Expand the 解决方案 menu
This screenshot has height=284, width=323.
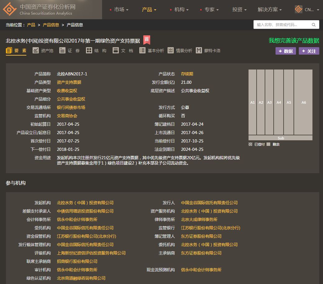pyautogui.click(x=270, y=10)
